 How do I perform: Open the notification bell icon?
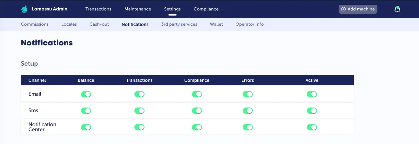[x=397, y=9]
